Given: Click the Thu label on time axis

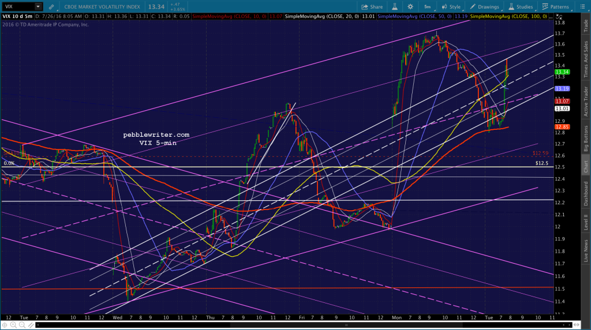Looking at the screenshot, I should coord(210,317).
